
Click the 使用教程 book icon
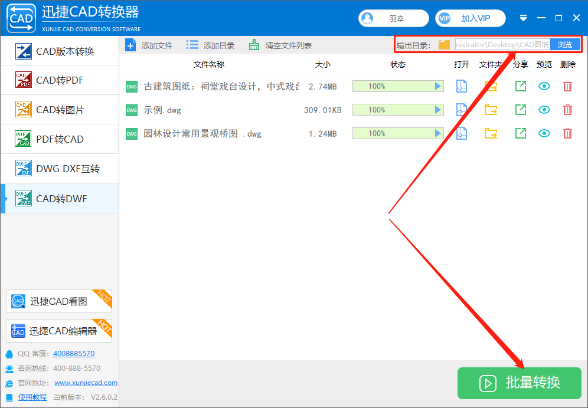(x=9, y=397)
